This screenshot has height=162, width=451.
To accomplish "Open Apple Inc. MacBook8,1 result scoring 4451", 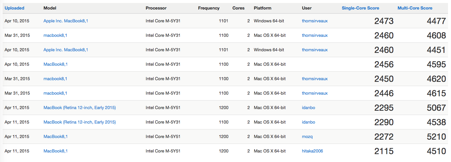I will (x=66, y=50).
